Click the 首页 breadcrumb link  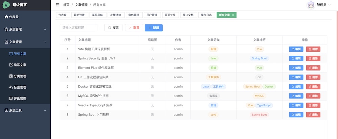pyautogui.click(x=66, y=5)
